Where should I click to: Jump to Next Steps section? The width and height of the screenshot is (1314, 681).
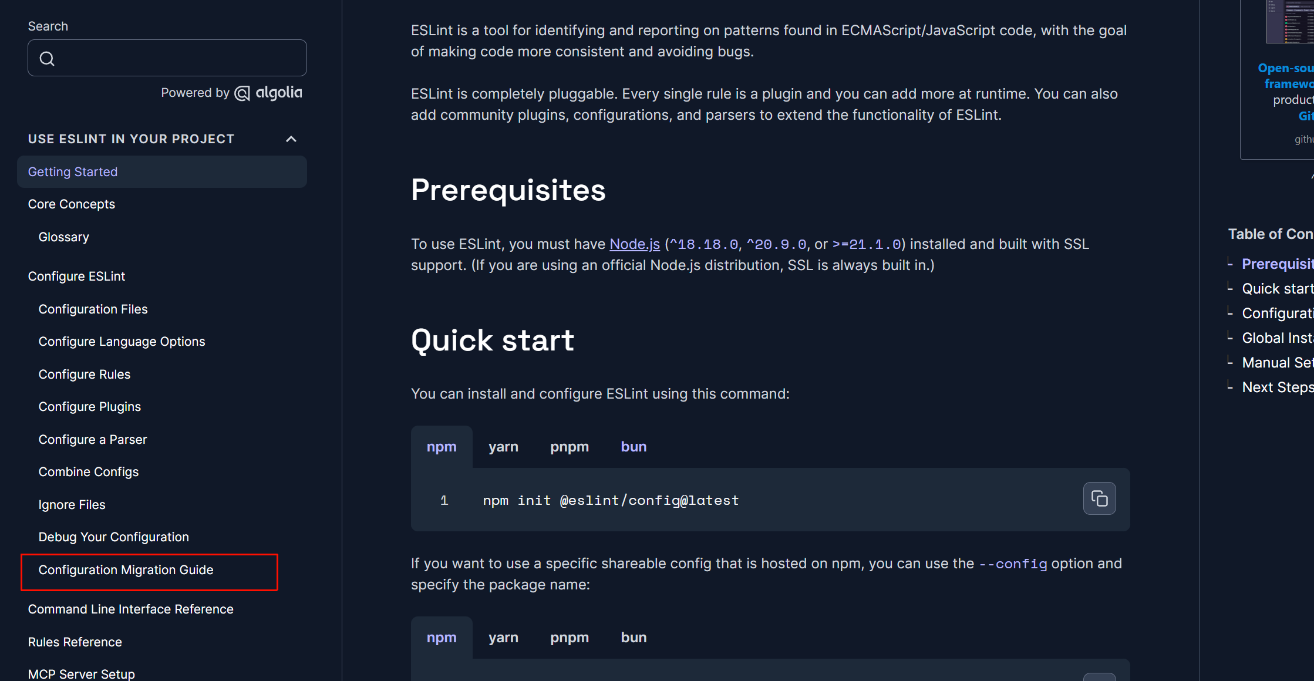[x=1277, y=387]
